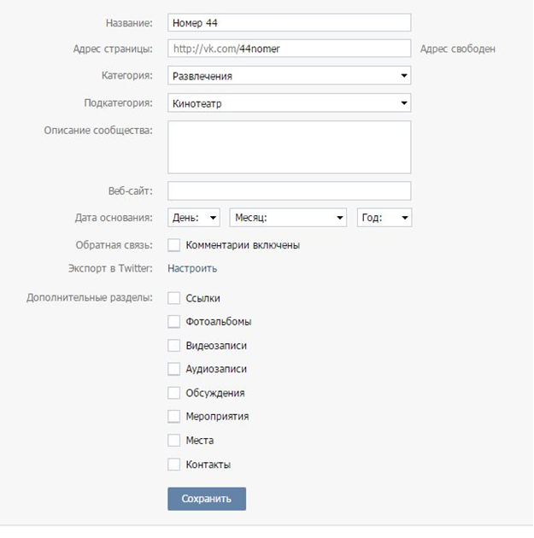534x538 pixels.
Task: Click the Название field with Номер 44
Action: pyautogui.click(x=290, y=23)
